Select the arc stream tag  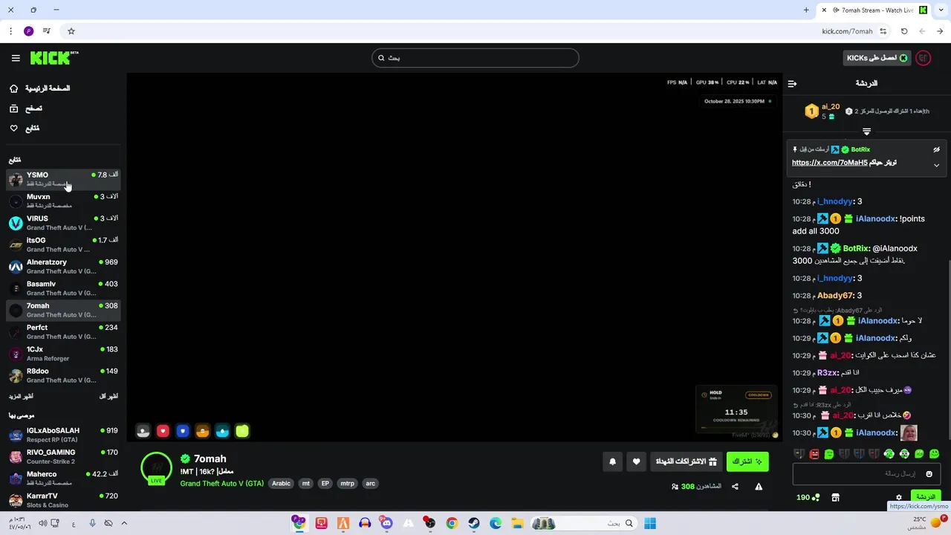tap(370, 483)
